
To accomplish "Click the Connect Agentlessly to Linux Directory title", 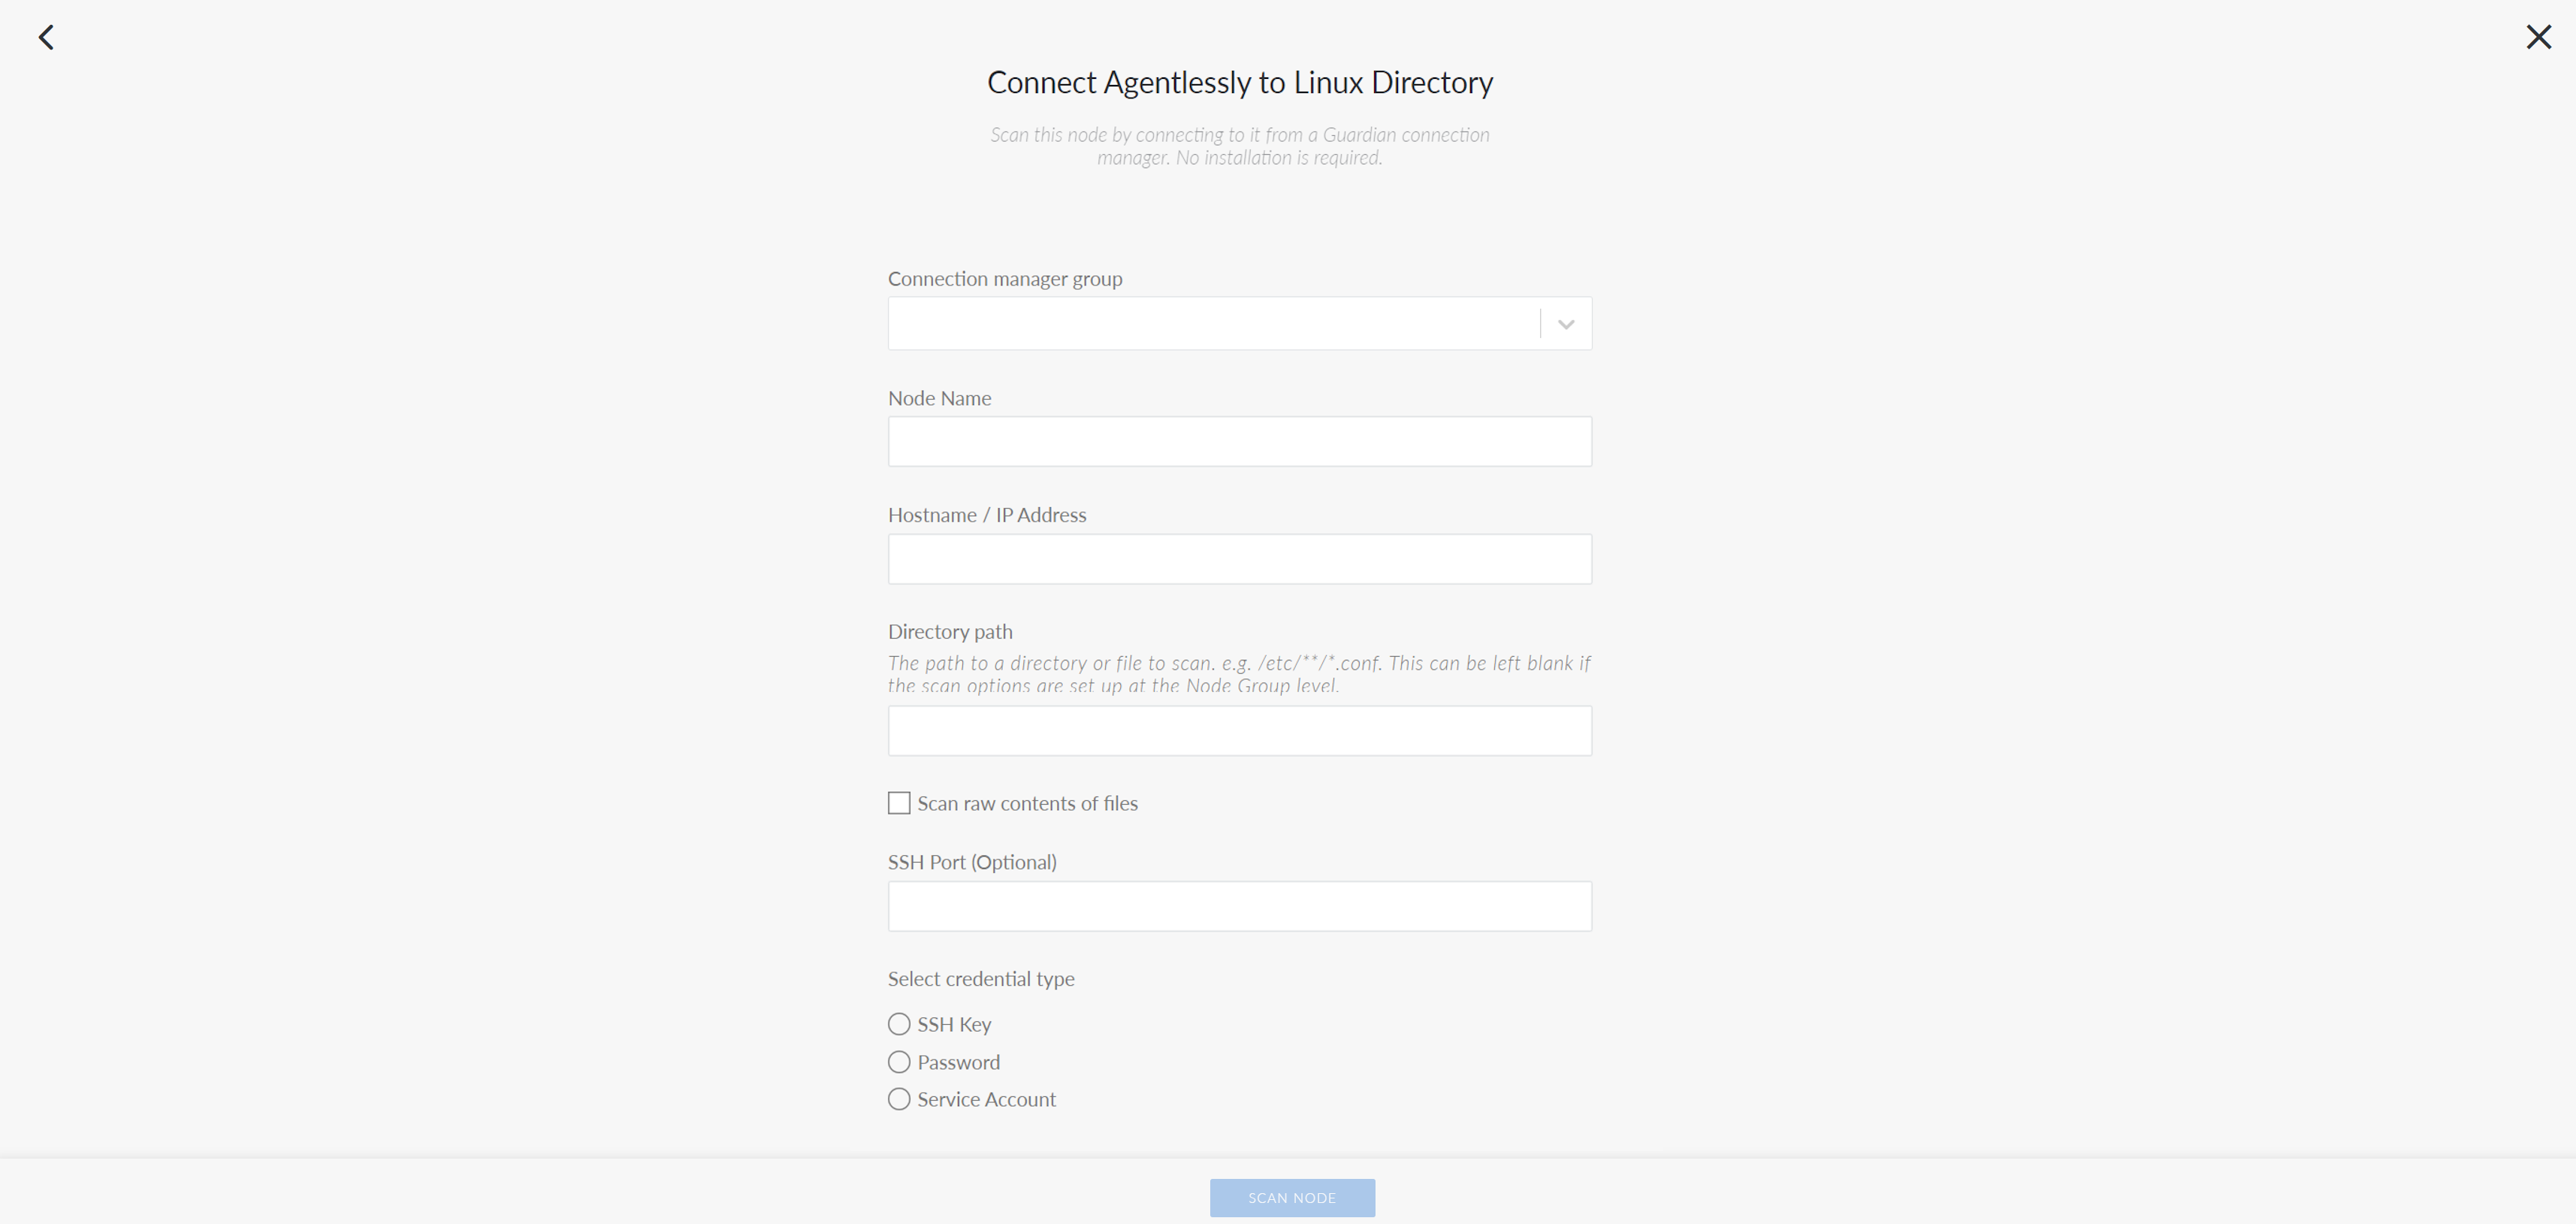I will tap(1240, 82).
